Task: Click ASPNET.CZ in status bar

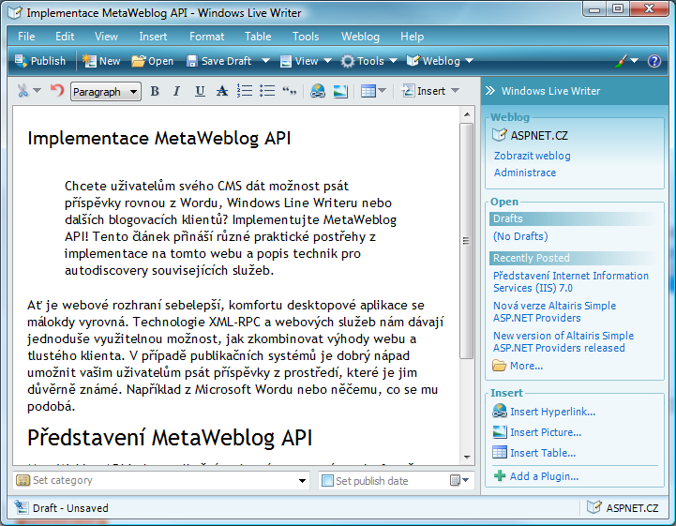Action: pos(623,508)
